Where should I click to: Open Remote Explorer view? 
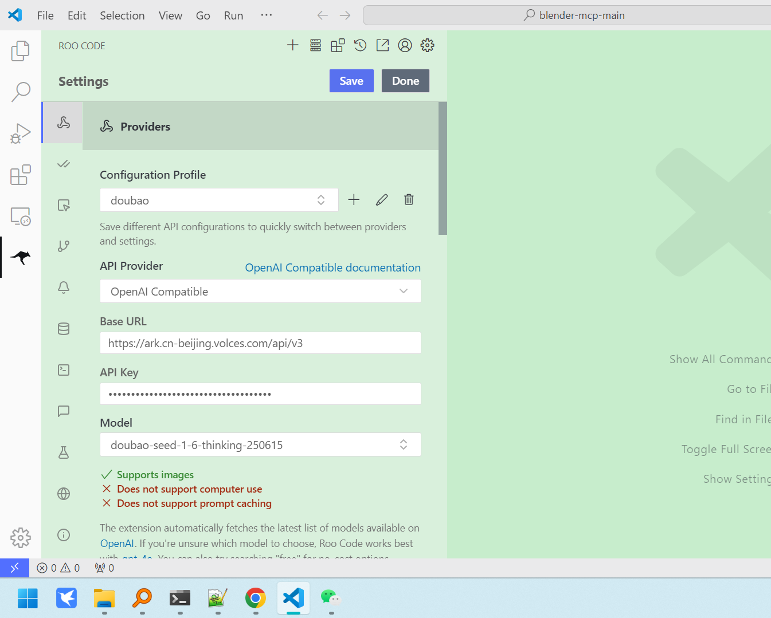pos(21,217)
